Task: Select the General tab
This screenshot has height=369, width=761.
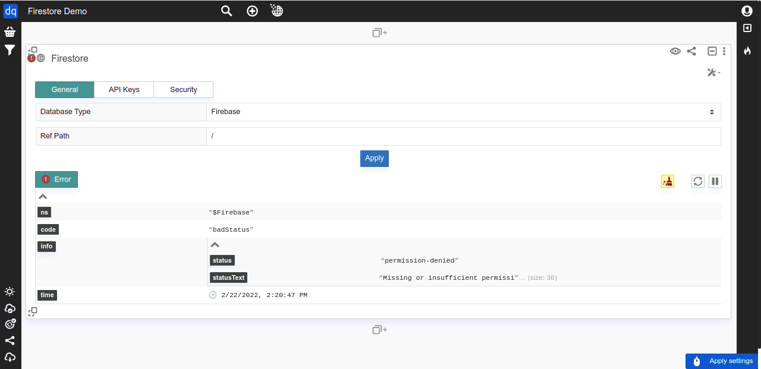Action: 65,90
